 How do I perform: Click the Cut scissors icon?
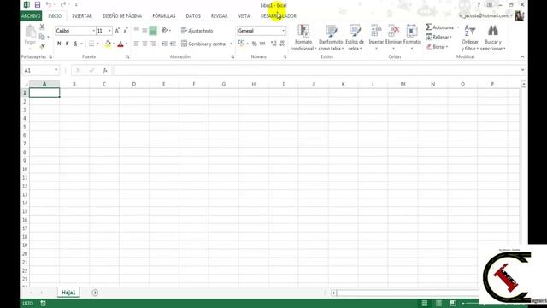click(42, 27)
